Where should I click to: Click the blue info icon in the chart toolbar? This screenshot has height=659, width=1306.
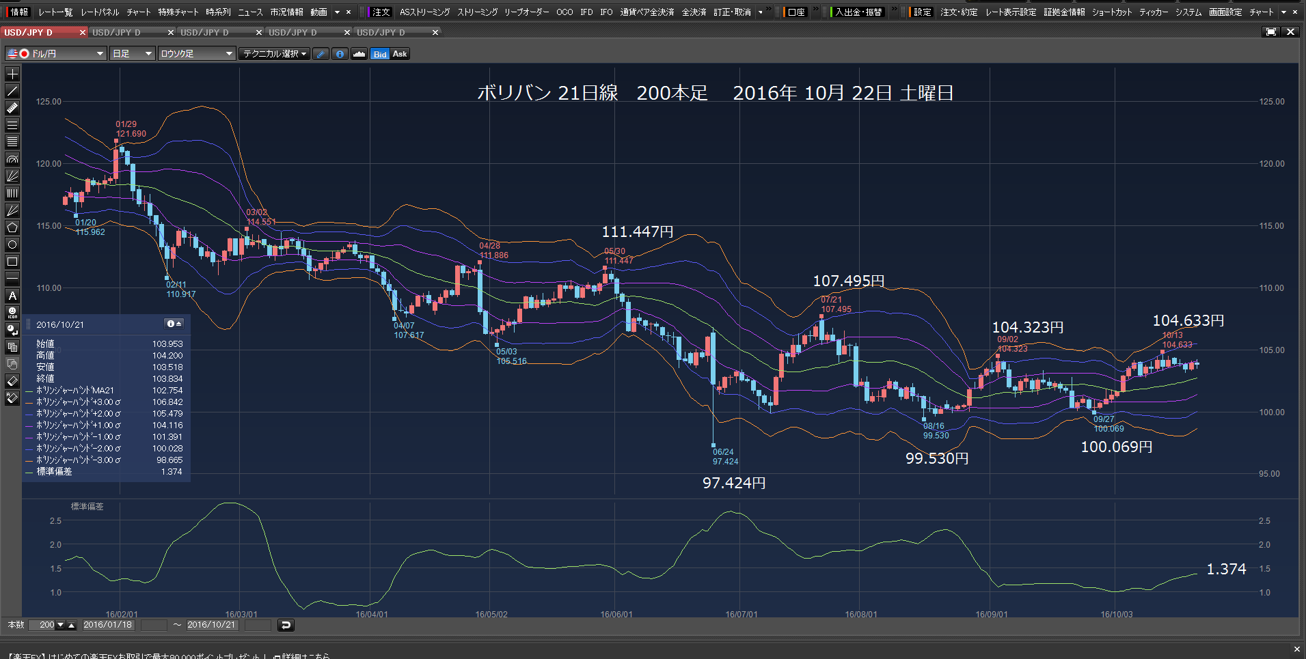pos(340,54)
